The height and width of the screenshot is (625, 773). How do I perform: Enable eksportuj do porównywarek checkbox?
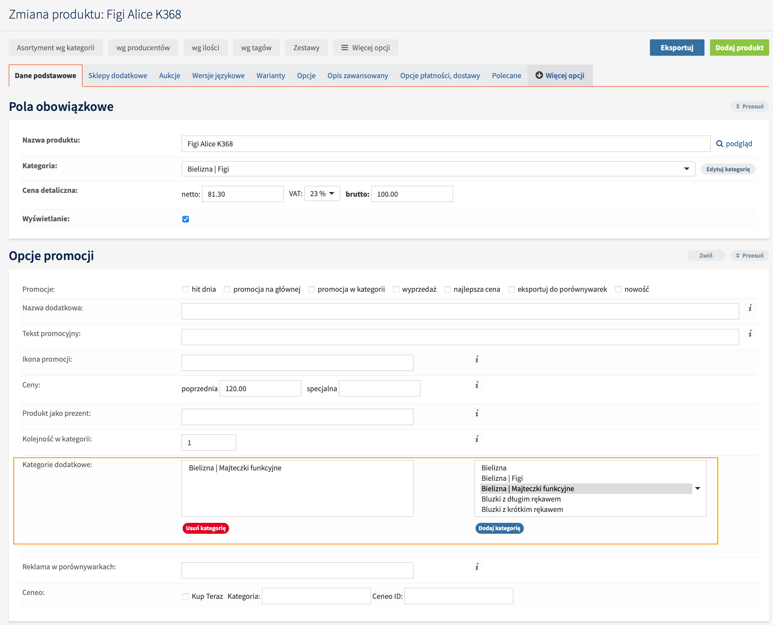pos(511,290)
